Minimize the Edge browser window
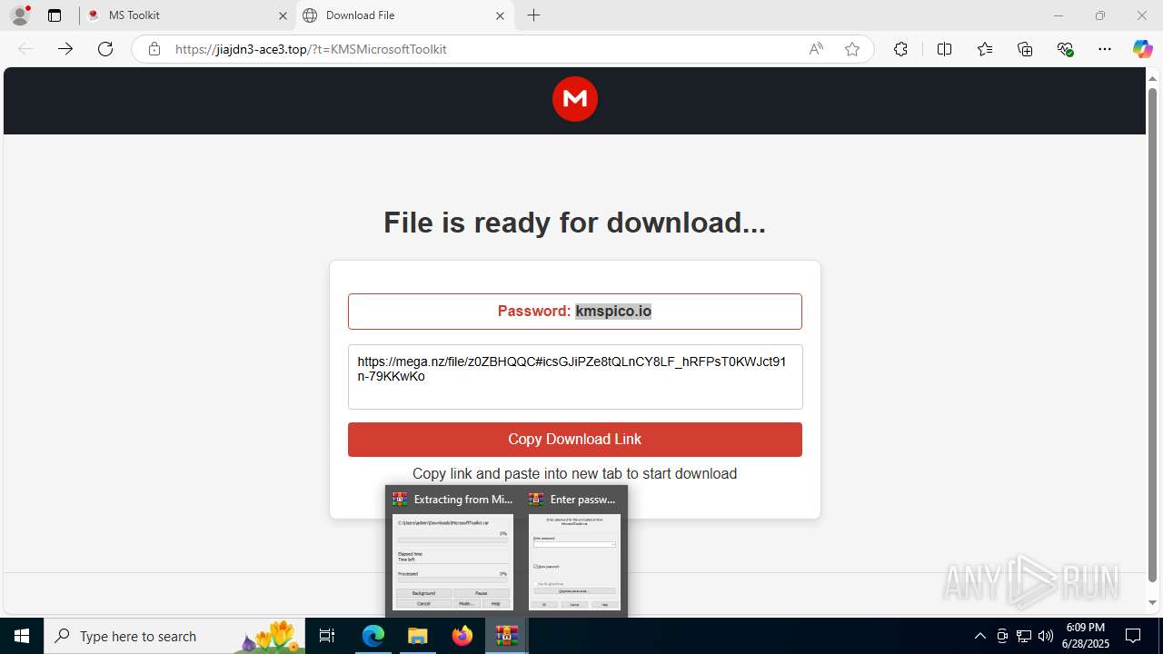Image resolution: width=1163 pixels, height=654 pixels. pyautogui.click(x=1058, y=15)
